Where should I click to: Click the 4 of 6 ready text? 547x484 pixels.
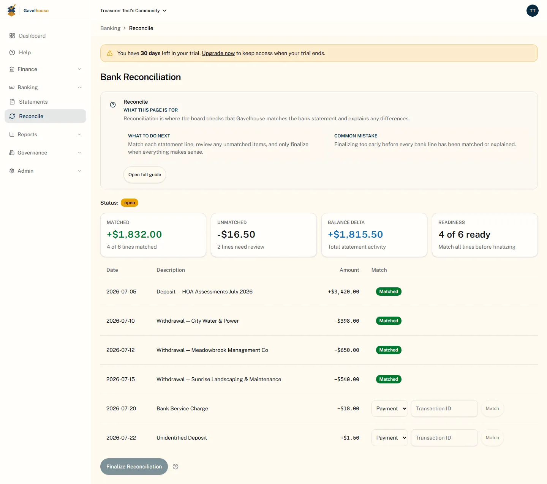pyautogui.click(x=464, y=235)
